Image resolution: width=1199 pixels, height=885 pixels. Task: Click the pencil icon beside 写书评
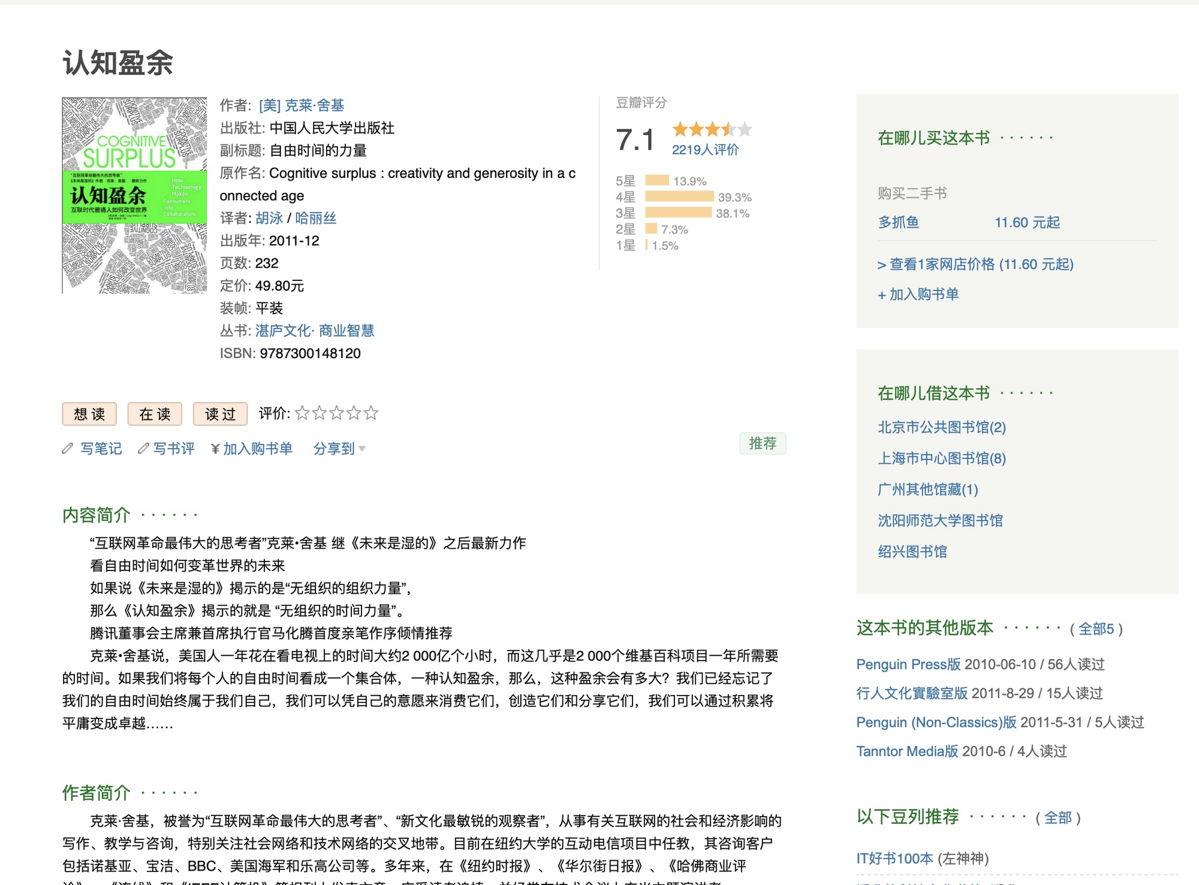click(x=143, y=448)
